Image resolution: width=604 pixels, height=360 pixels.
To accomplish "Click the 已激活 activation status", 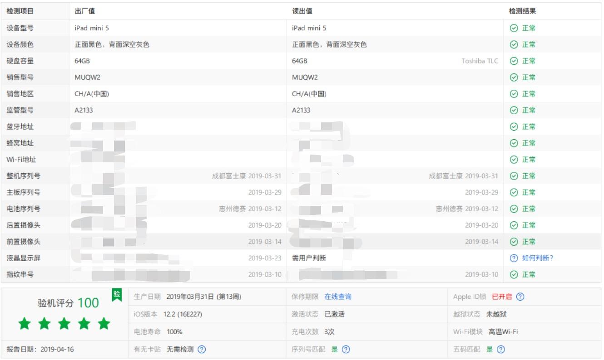I will [x=334, y=314].
